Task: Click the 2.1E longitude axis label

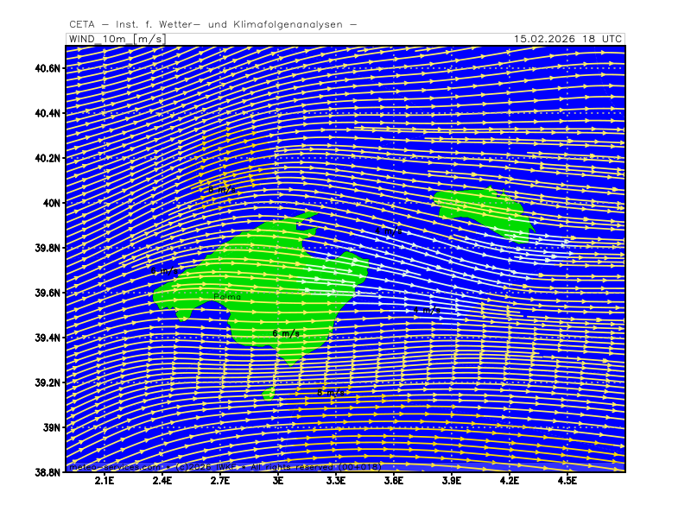Action: [x=105, y=482]
